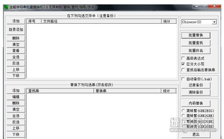Click the 查找串 column header
This screenshot has height=139, width=224.
60,91
